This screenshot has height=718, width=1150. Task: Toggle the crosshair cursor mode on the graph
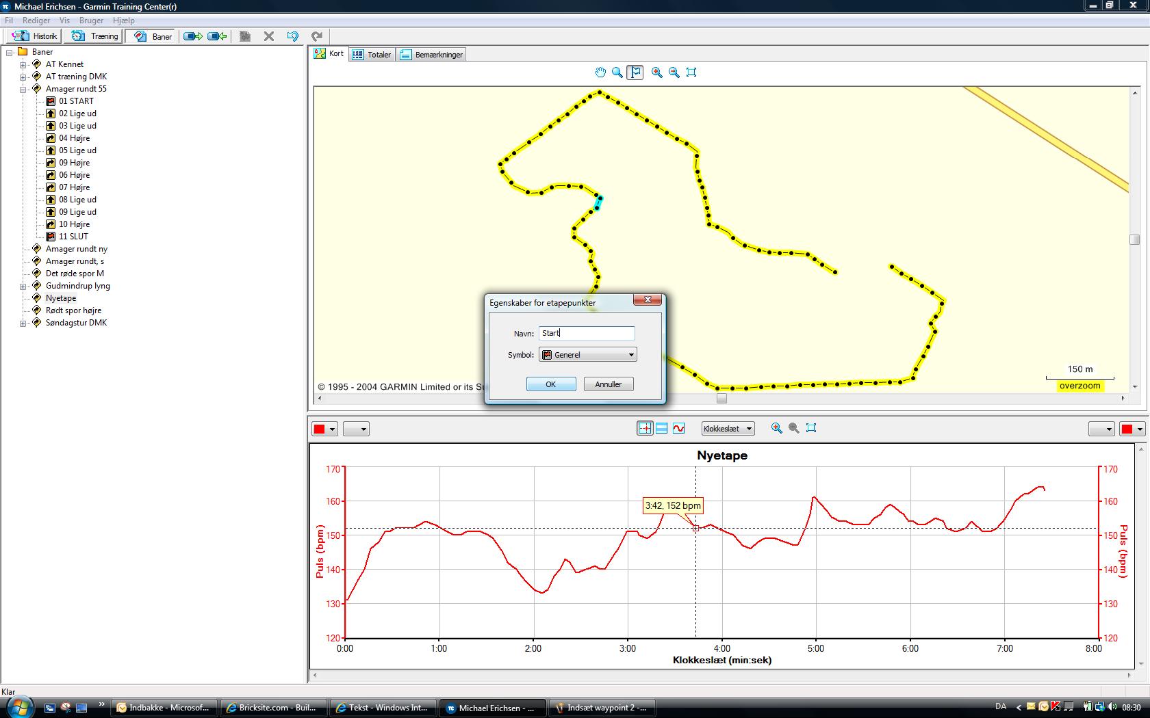coord(645,428)
